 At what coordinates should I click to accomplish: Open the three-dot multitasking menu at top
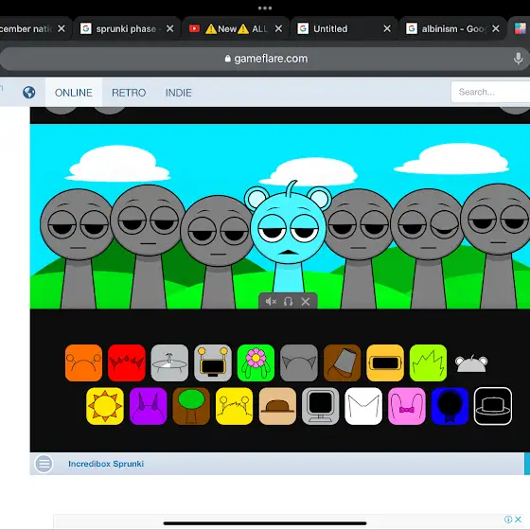click(x=265, y=8)
